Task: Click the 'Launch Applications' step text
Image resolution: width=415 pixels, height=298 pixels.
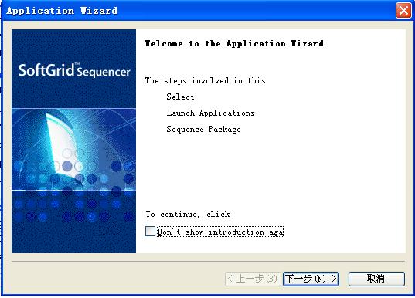Action: click(x=210, y=113)
